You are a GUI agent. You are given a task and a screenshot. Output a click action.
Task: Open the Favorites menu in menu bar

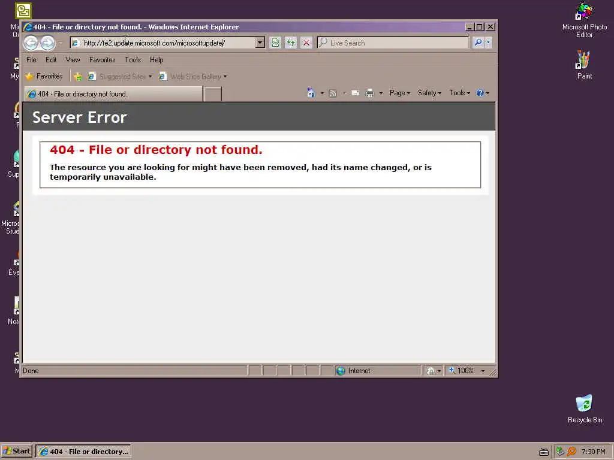point(102,60)
